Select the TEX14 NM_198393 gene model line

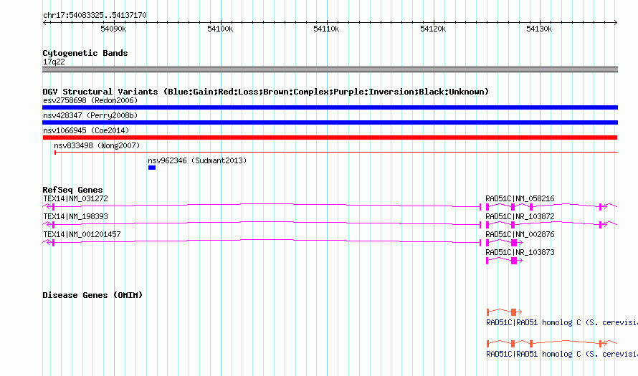[262, 224]
